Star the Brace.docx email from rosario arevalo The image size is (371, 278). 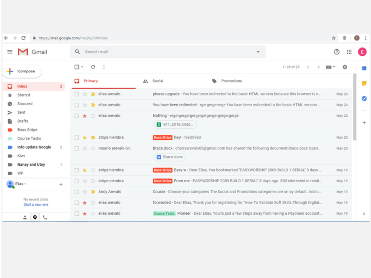pos(85,149)
